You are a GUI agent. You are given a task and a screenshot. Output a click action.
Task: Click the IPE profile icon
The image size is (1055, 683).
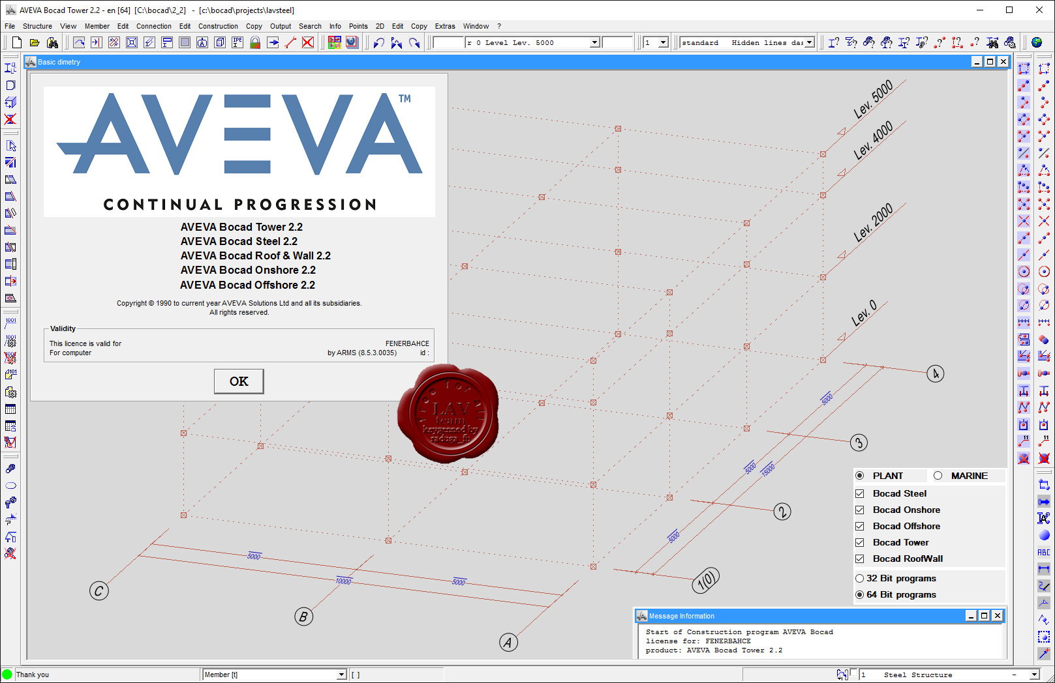[x=237, y=42]
